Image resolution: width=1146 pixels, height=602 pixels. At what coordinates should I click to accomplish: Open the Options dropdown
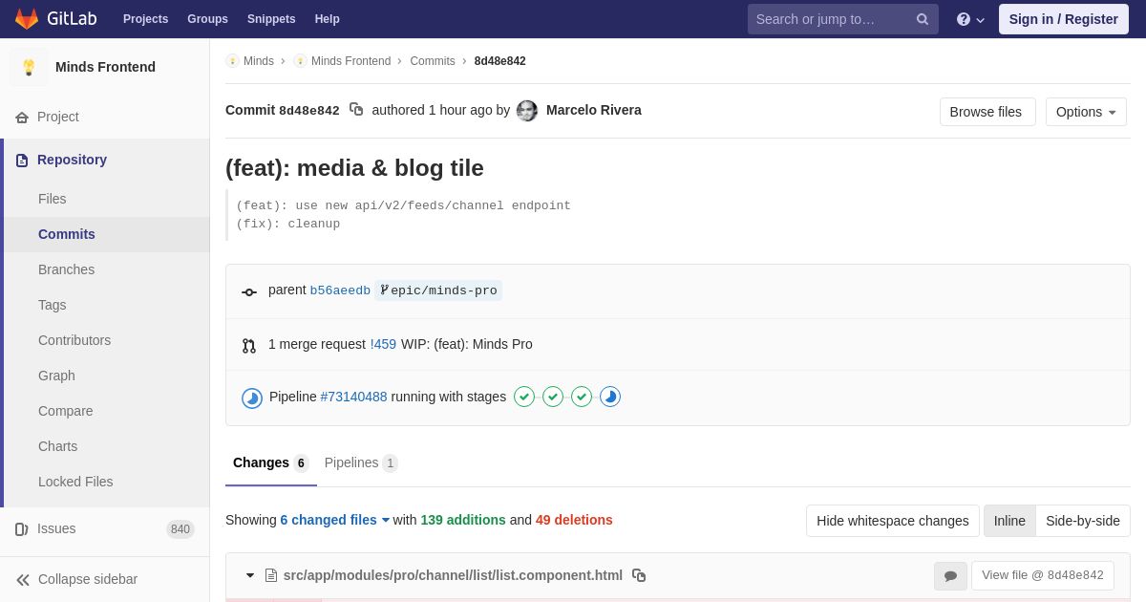pyautogui.click(x=1086, y=112)
